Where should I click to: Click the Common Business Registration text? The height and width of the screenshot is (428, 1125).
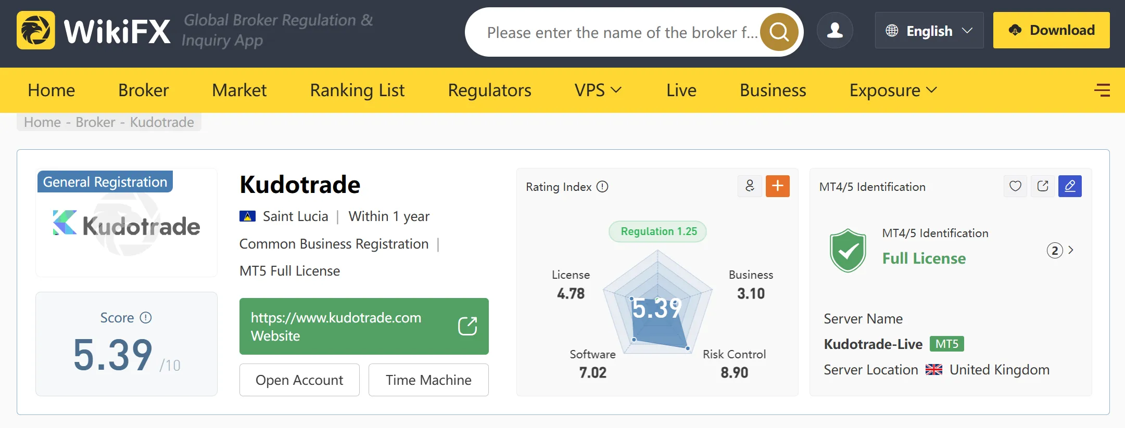[334, 244]
